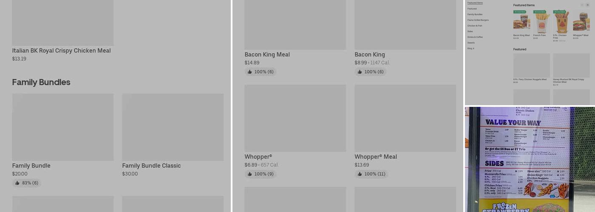Select the Bacon King item title
Image resolution: width=595 pixels, height=212 pixels.
point(370,55)
